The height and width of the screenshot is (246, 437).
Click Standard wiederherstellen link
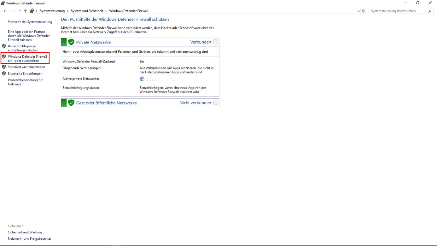26,67
